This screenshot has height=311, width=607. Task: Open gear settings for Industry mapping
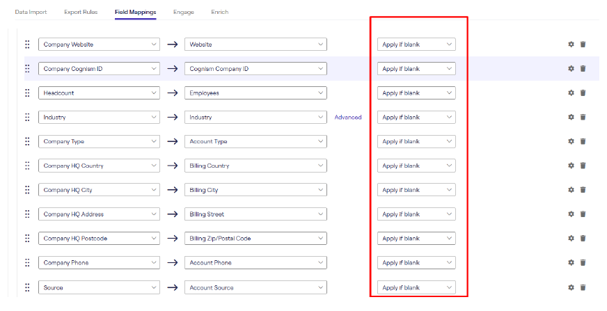coord(571,117)
